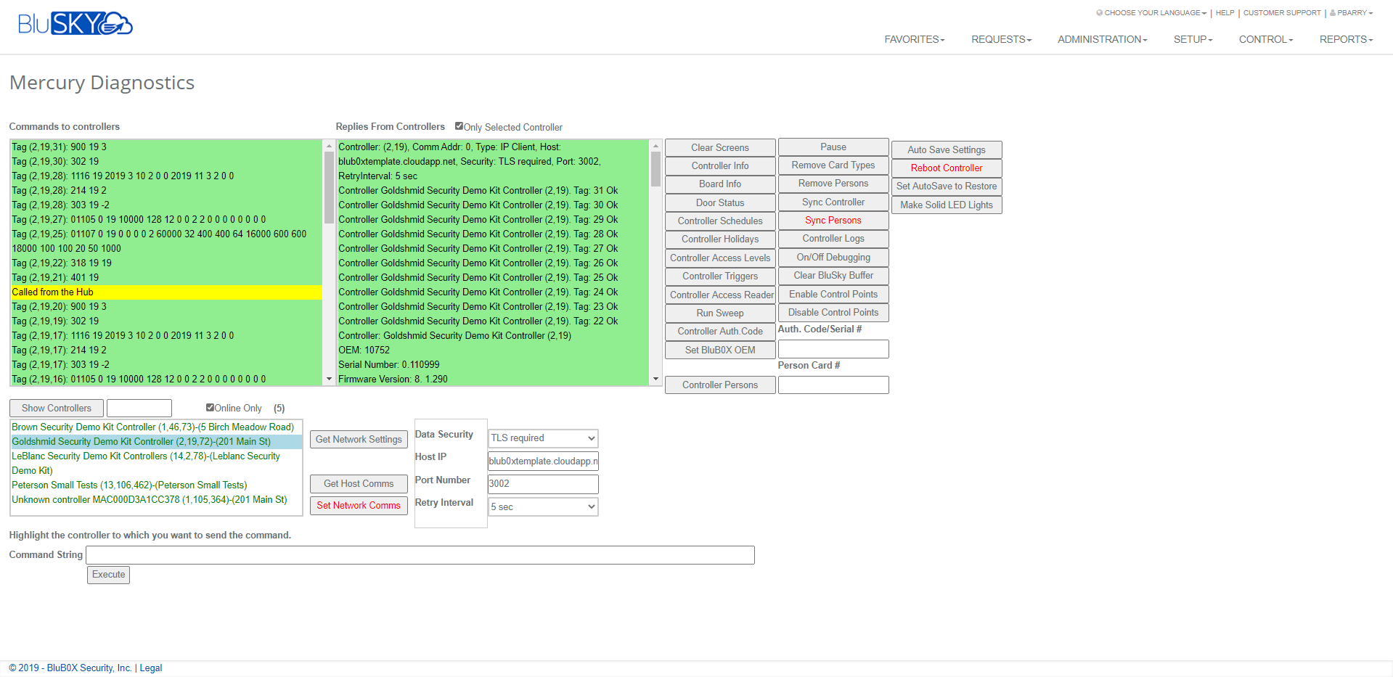Toggle the Online Only checkbox

coord(210,407)
